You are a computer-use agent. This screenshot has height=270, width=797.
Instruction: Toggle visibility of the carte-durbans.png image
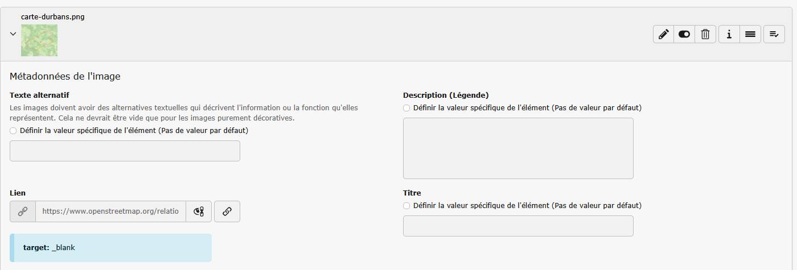click(x=684, y=34)
